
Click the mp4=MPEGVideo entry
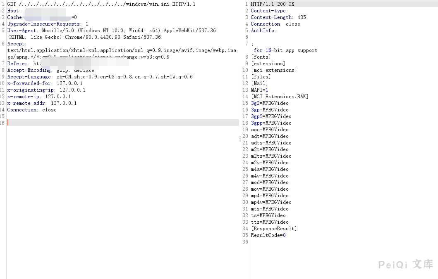point(270,196)
